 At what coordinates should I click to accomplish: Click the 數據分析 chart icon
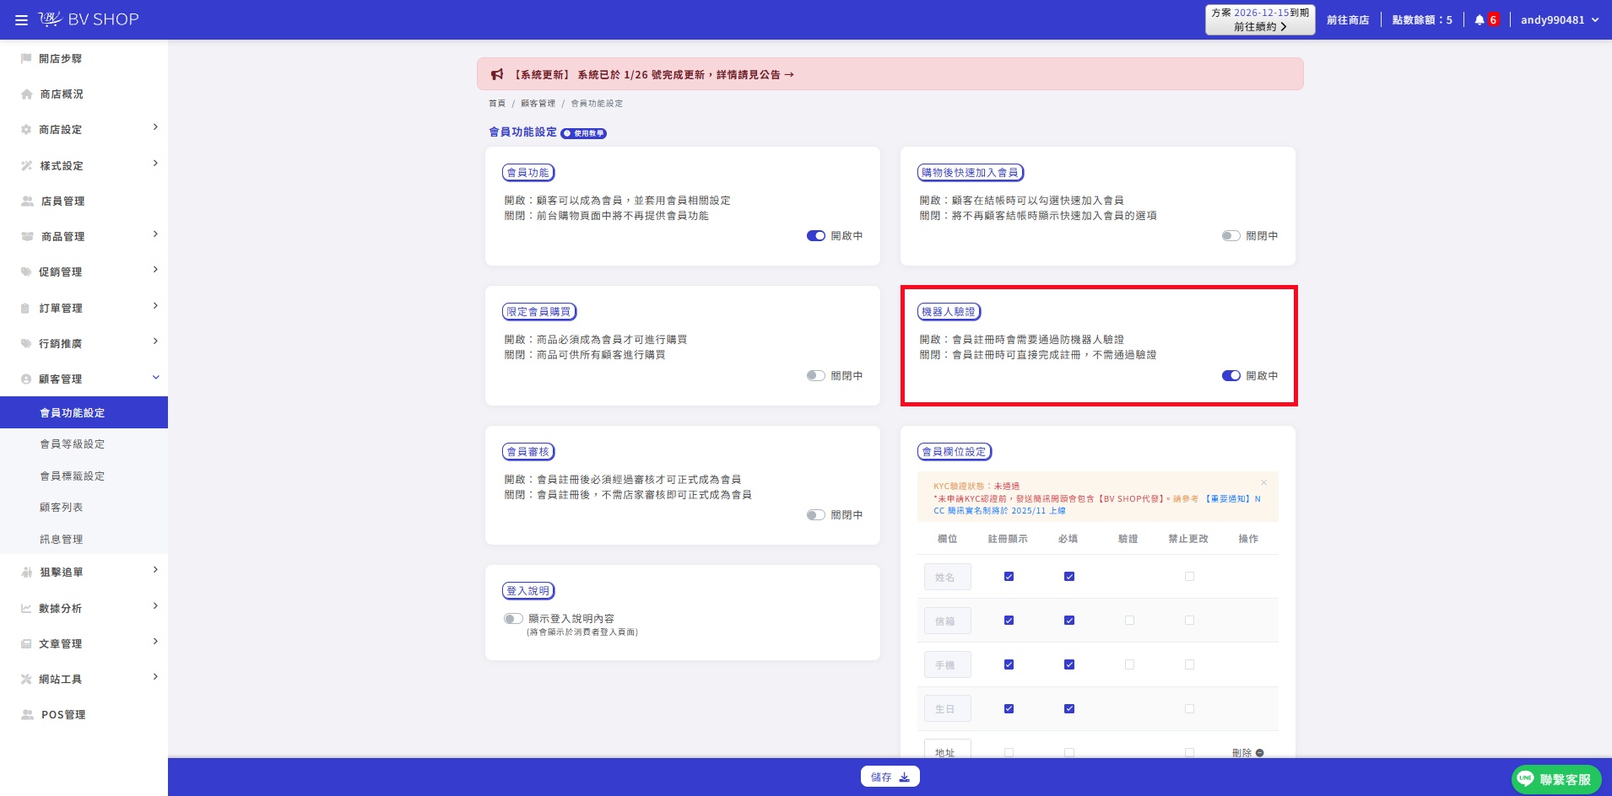[x=26, y=609]
